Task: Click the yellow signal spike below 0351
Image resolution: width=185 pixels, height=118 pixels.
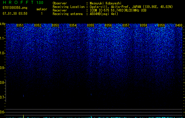Action: click(23, 116)
